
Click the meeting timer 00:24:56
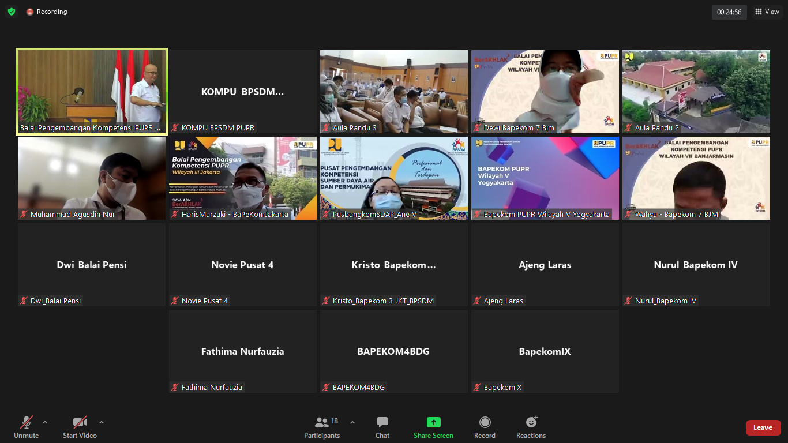(729, 12)
